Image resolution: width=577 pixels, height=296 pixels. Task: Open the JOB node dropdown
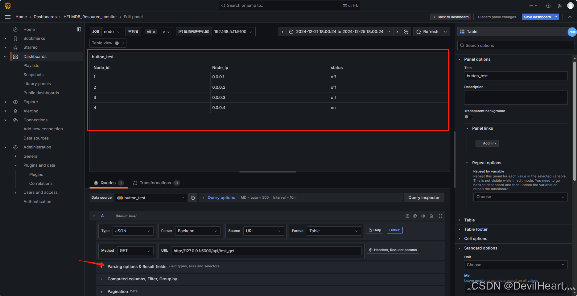click(112, 32)
